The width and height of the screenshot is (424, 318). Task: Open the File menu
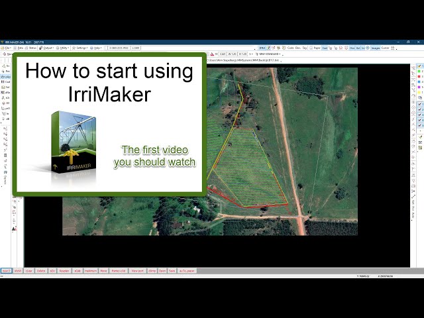[5, 48]
